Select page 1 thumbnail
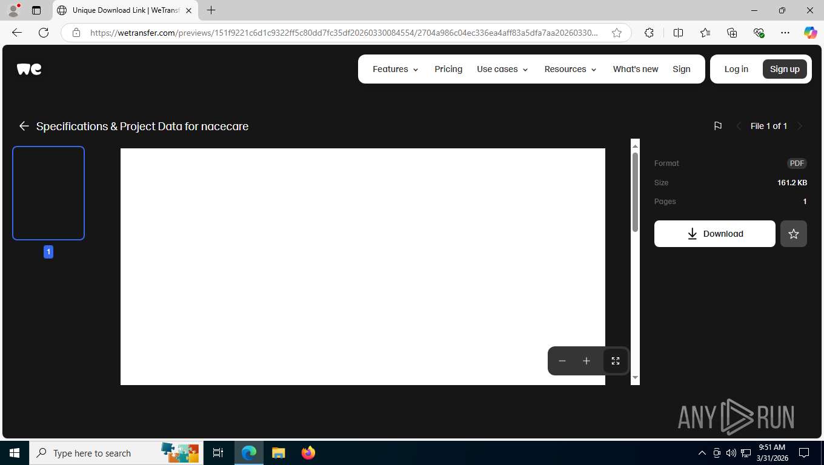 click(x=48, y=193)
